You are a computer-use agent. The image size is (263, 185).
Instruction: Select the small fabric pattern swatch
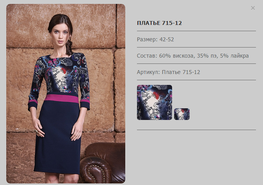(x=182, y=114)
